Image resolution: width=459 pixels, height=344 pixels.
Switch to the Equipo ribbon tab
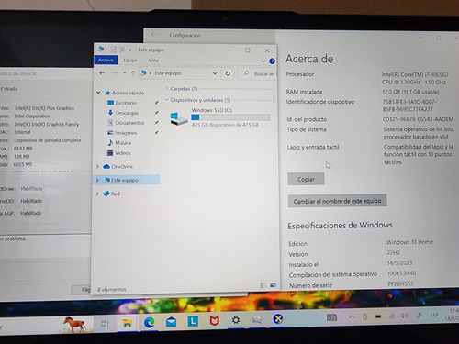[130, 61]
